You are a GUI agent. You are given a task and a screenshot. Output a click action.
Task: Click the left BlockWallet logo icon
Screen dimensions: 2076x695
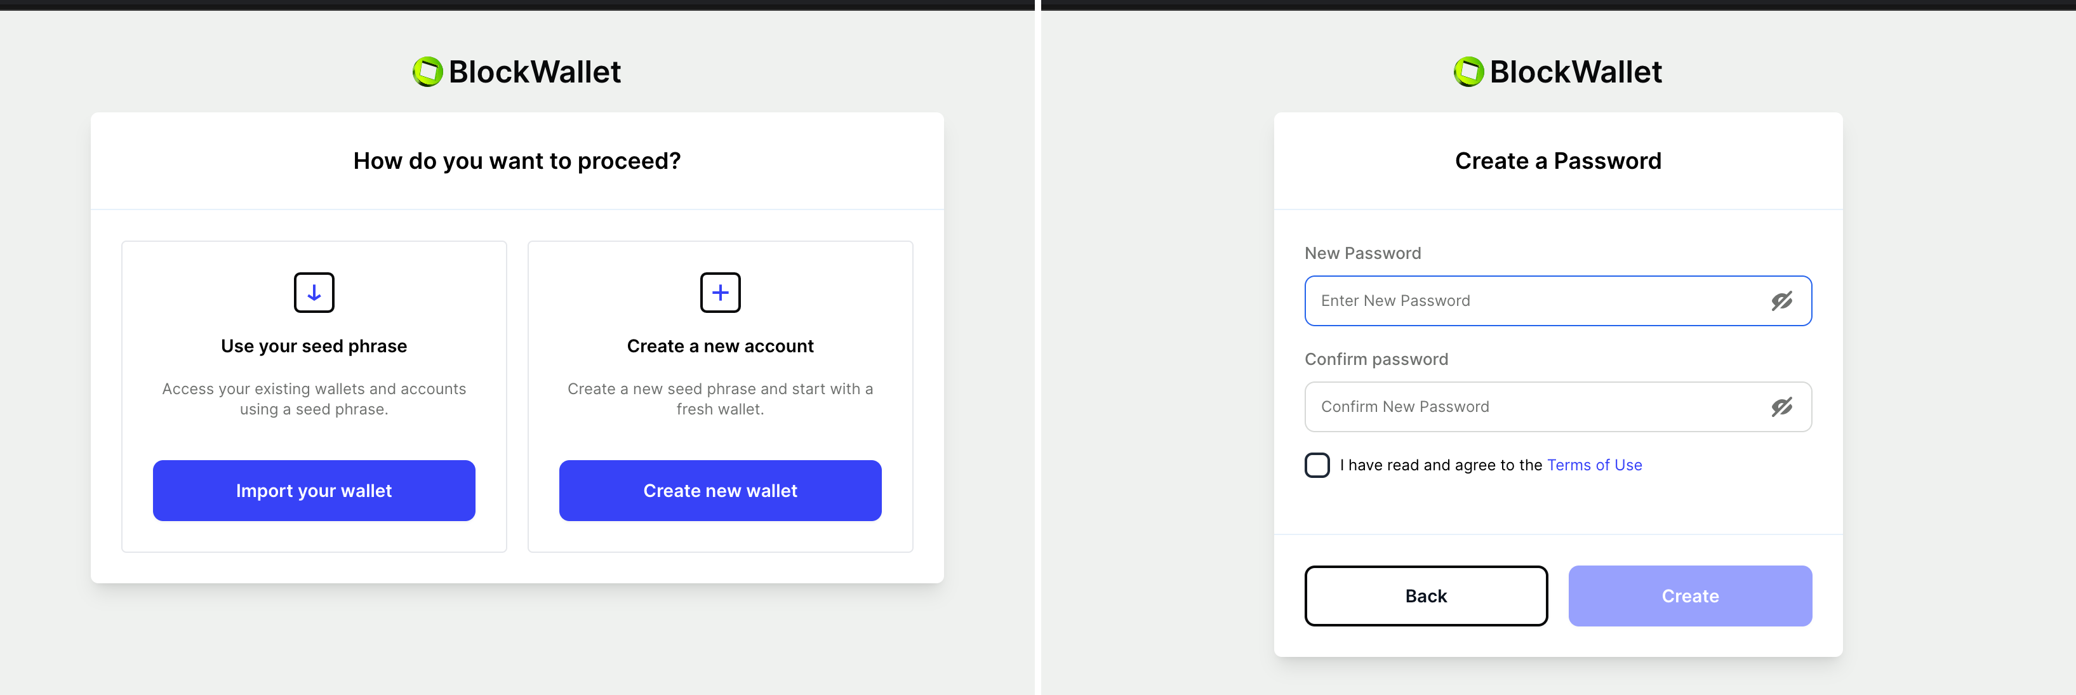click(428, 72)
